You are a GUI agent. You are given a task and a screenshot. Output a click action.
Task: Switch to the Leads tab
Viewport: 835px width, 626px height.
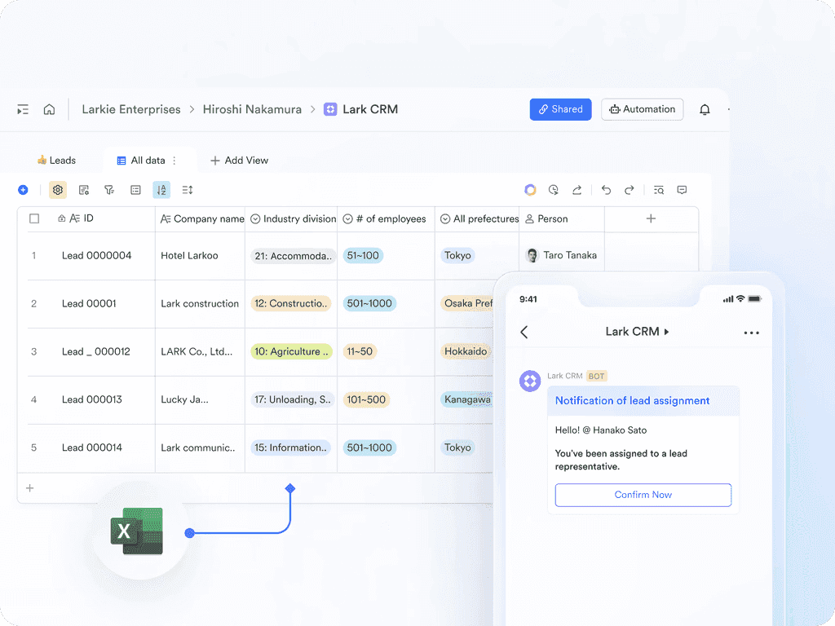pyautogui.click(x=57, y=160)
